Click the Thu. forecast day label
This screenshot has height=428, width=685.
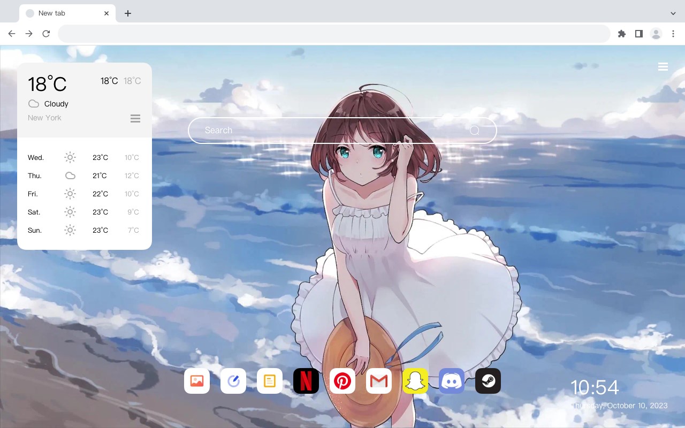click(35, 175)
